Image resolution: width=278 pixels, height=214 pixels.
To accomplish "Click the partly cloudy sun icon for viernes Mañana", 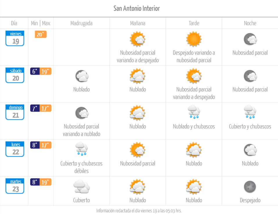I will (138, 38).
